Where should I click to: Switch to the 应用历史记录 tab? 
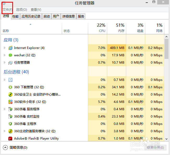point(31,16)
